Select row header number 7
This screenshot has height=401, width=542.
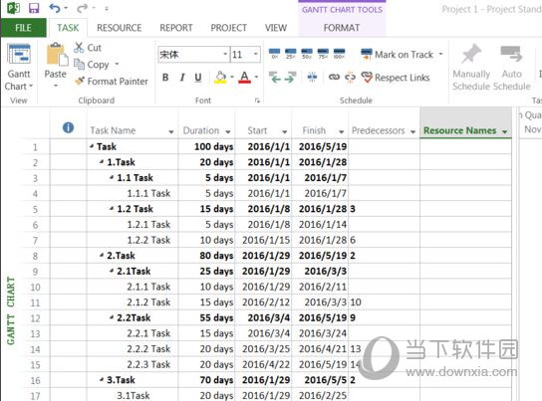coord(35,240)
